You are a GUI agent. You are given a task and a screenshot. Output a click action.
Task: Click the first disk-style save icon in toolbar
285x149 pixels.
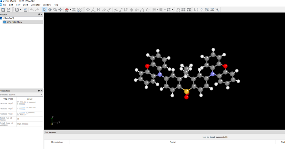pyautogui.click(x=3, y=10)
